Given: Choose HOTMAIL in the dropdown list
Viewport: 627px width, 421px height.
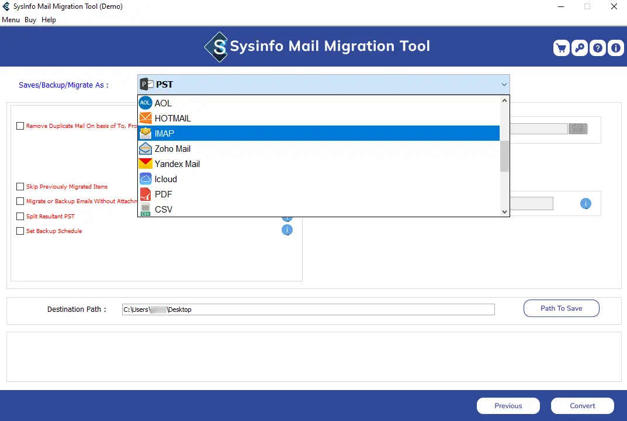Looking at the screenshot, I should [x=318, y=118].
